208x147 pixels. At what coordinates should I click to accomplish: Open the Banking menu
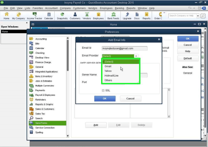tap(119, 8)
